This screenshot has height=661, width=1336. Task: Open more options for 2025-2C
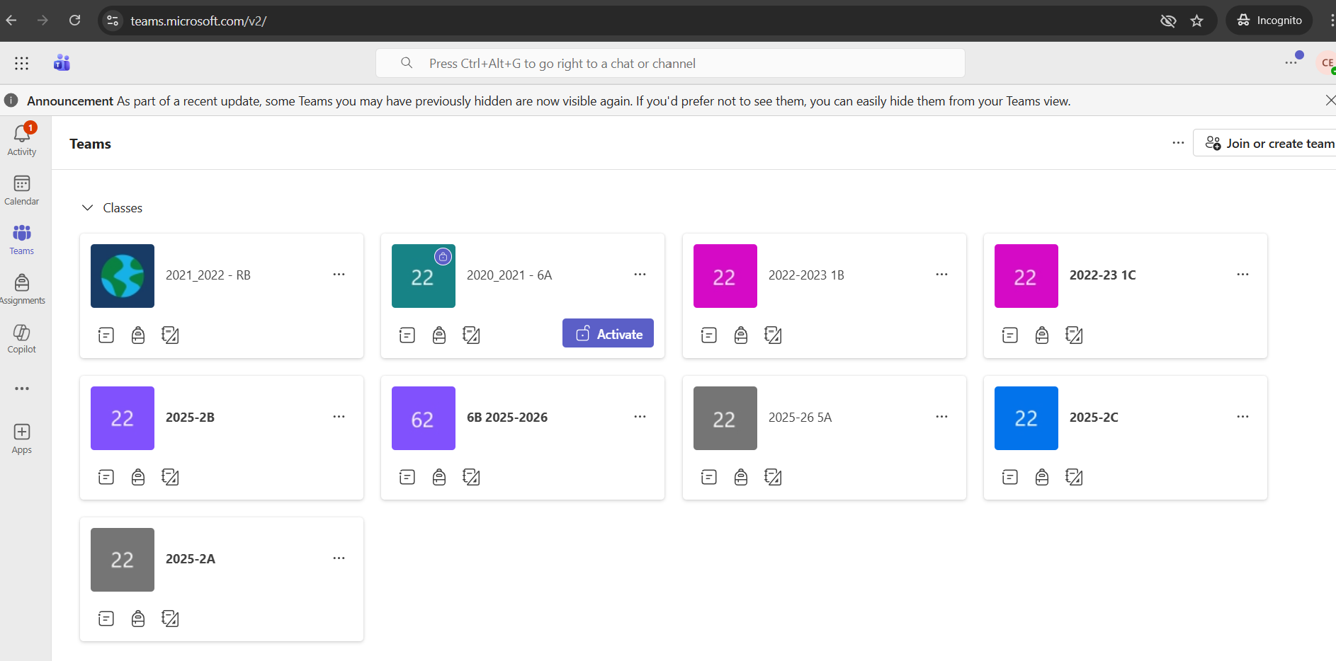pos(1242,417)
